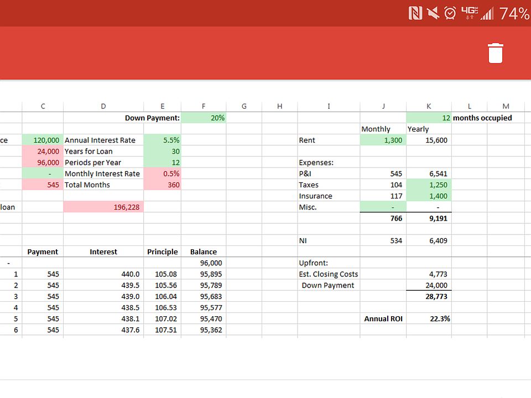The height and width of the screenshot is (398, 531).
Task: Select column header D
Action: coord(103,106)
